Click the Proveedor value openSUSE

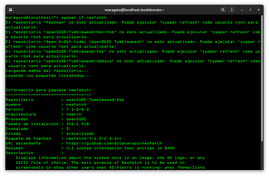coord(76,119)
